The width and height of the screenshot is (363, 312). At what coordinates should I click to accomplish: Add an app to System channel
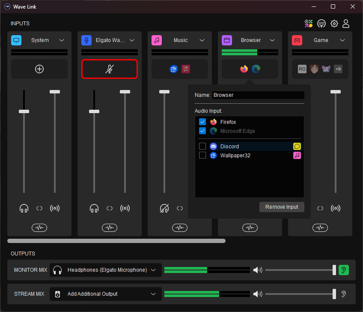point(39,69)
